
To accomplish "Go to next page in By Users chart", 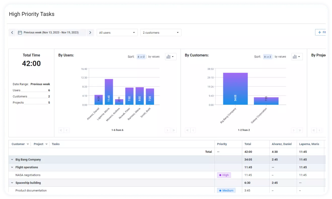I will [x=168, y=130].
